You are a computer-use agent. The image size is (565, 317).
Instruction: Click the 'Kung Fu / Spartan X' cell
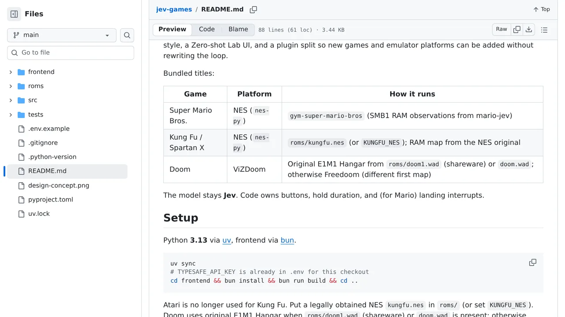pos(195,143)
